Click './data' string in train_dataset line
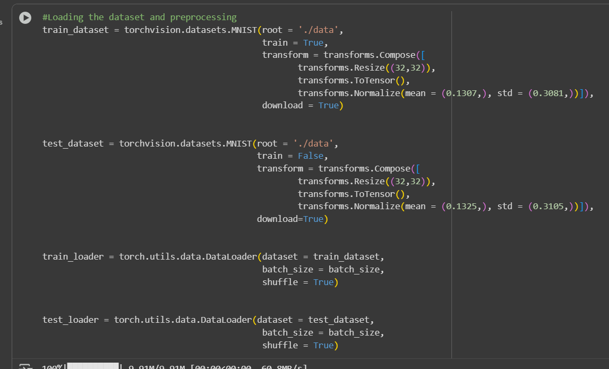Screen dimensions: 609x369 click(x=318, y=30)
